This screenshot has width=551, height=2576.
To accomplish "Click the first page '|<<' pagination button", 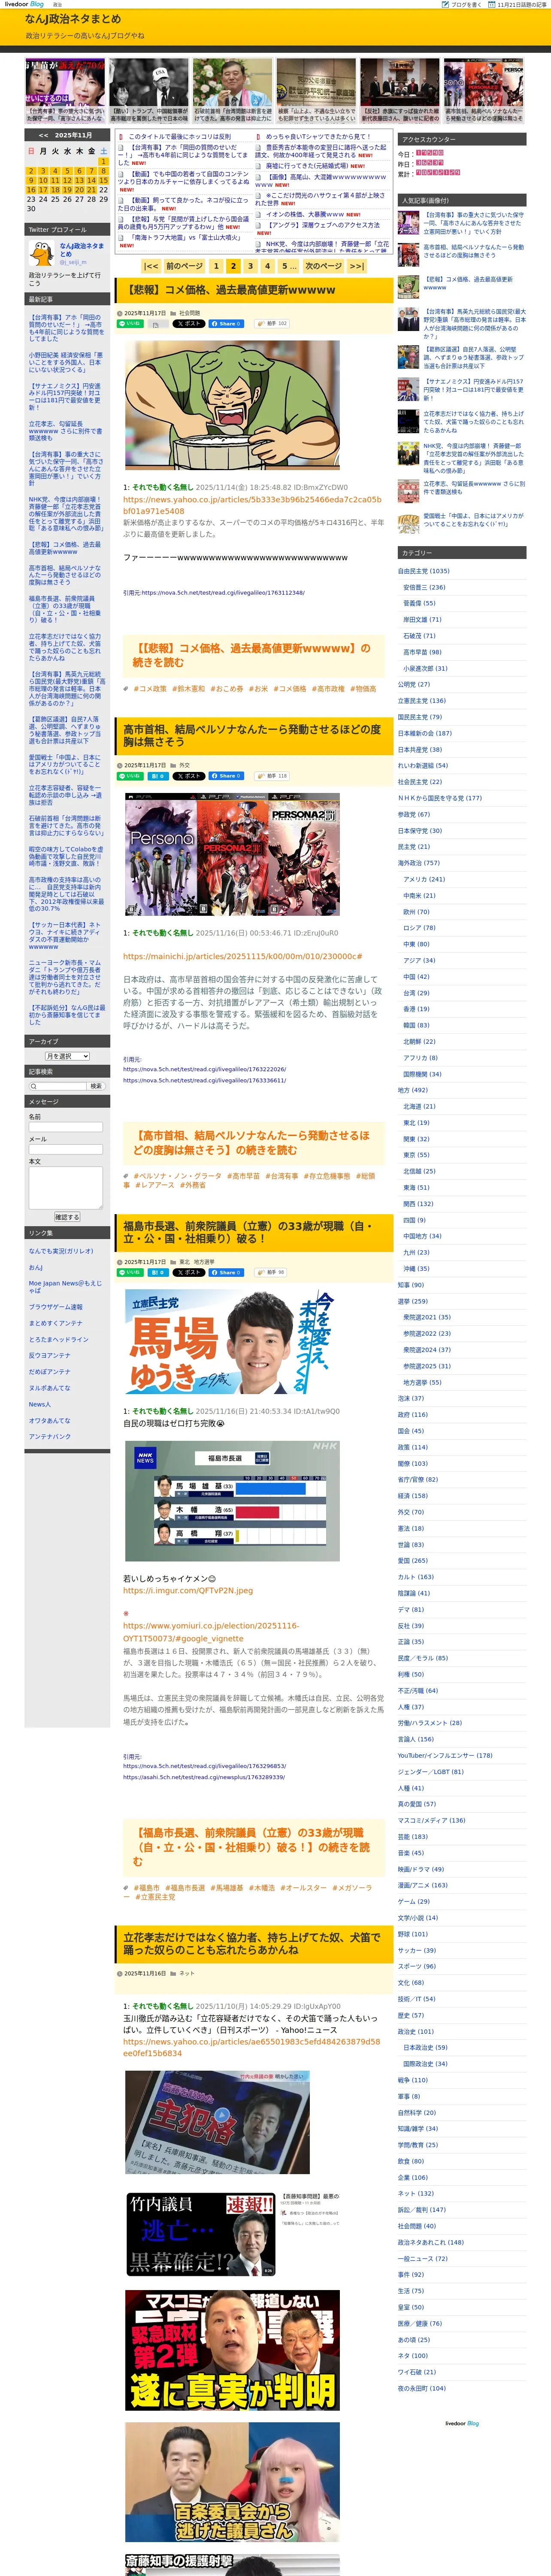I will click(151, 266).
